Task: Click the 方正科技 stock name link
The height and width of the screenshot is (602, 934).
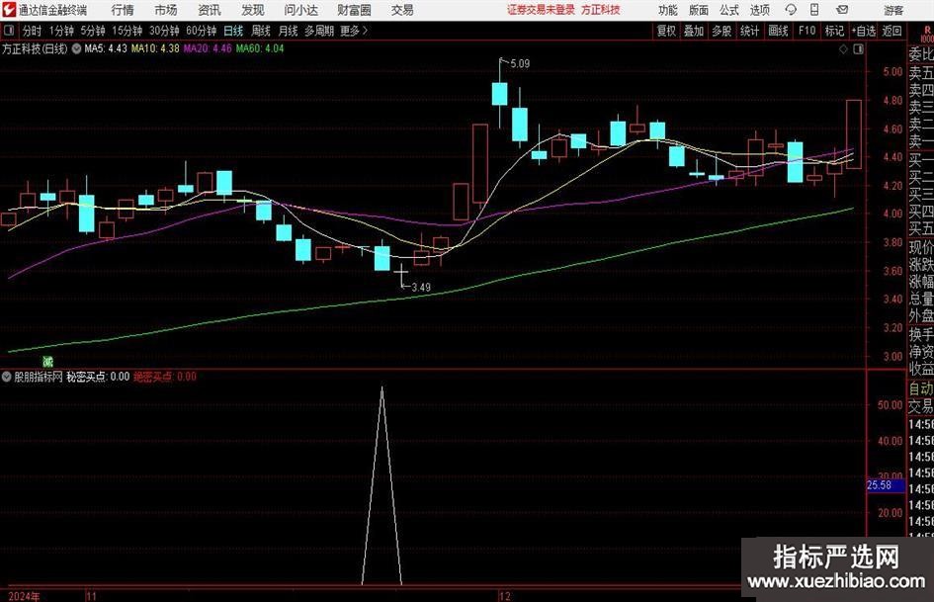Action: [x=601, y=10]
